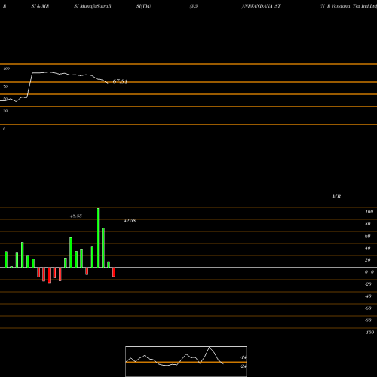377x377 pixels.
Task: Click the MR axis label 40
Action: pyautogui.click(x=368, y=248)
